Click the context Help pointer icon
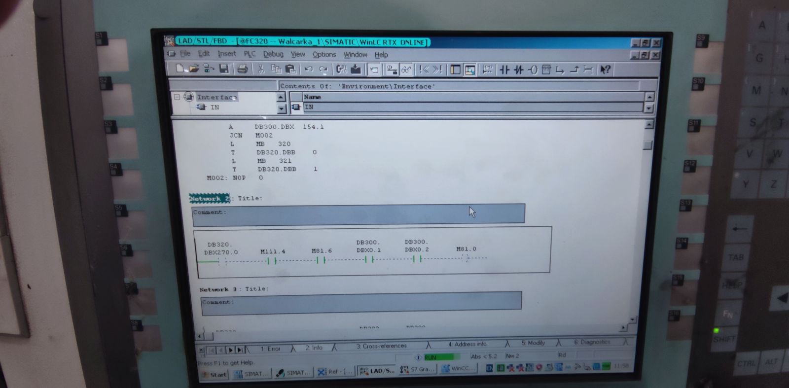Viewport: 789px width, 388px height. point(606,70)
